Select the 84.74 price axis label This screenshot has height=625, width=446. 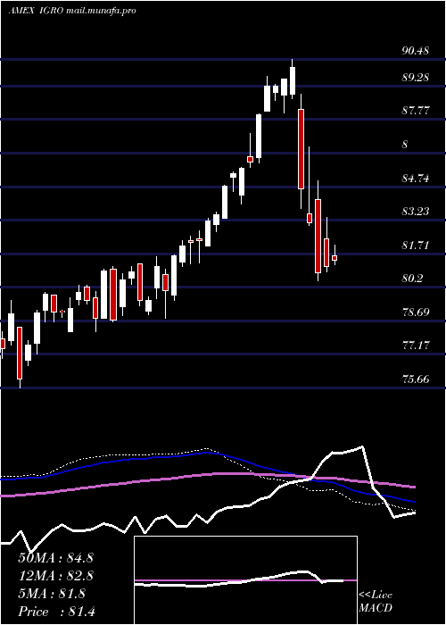point(416,179)
